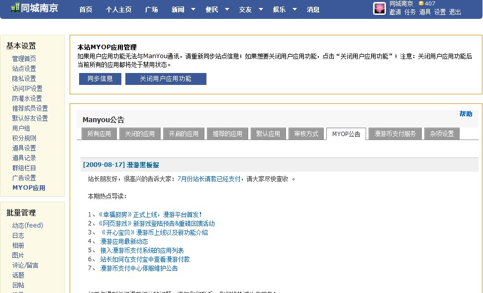Screen dimensions: 483x293
Task: Open 道具设置 in the sidebar
Action: (24, 148)
